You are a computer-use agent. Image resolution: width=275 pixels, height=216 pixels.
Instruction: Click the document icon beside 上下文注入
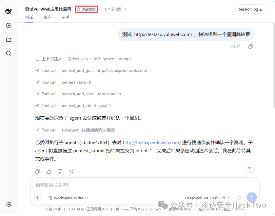click(x=38, y=59)
